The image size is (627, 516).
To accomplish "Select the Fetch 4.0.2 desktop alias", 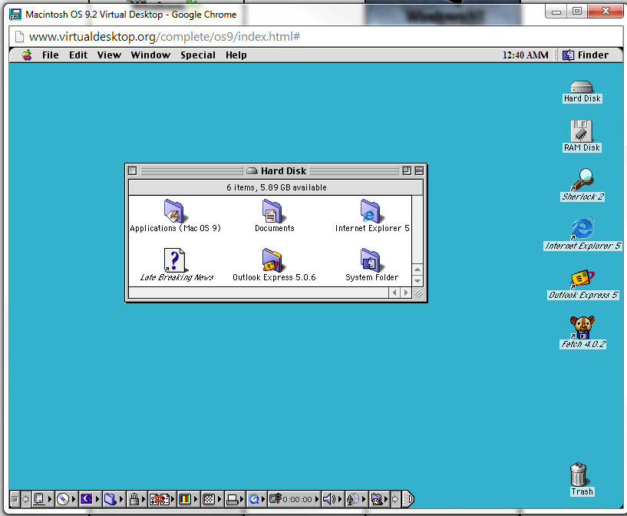I will (x=582, y=332).
